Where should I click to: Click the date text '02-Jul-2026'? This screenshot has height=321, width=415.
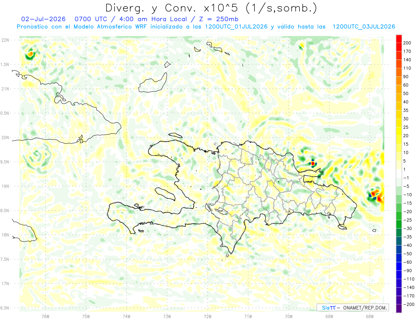coord(44,19)
